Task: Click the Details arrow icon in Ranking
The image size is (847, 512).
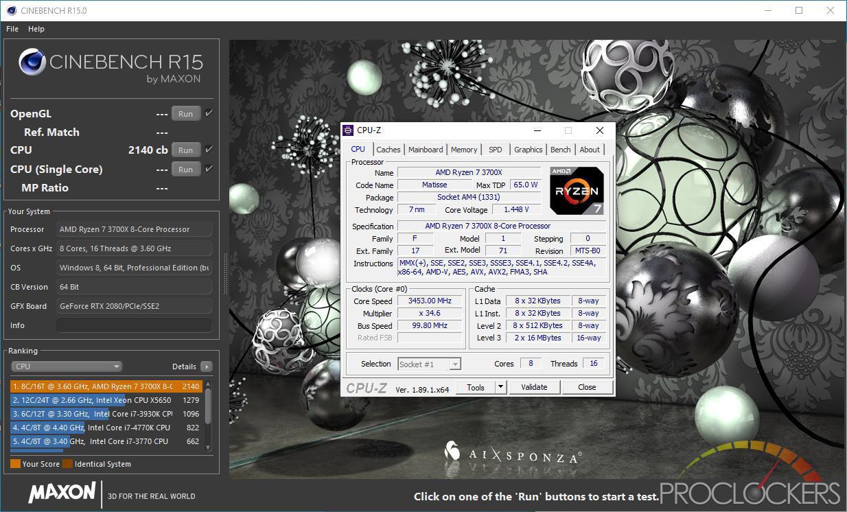Action: pos(206,366)
